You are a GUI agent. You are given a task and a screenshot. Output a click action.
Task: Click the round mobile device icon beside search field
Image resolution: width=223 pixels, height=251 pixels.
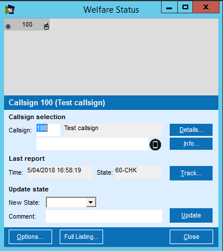[155, 145]
